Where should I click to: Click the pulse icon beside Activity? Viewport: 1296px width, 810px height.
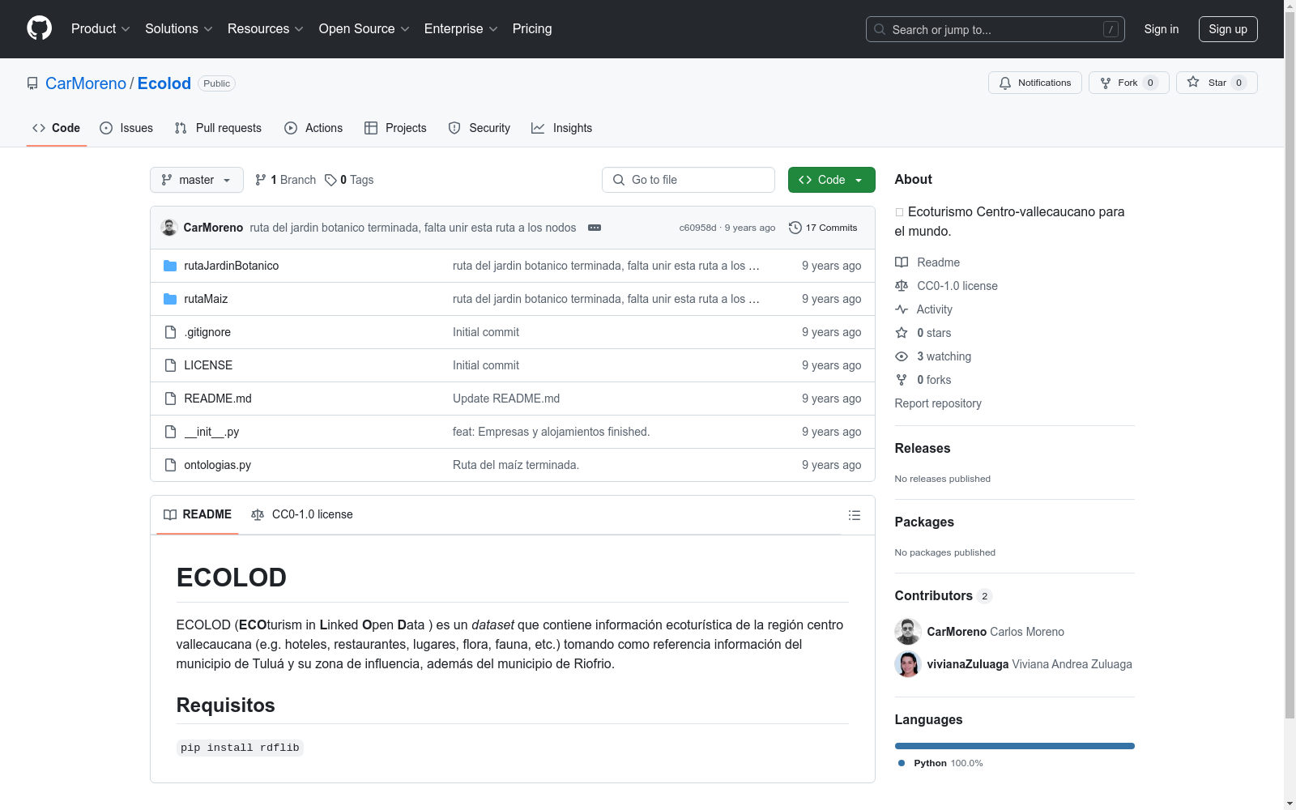coord(902,309)
